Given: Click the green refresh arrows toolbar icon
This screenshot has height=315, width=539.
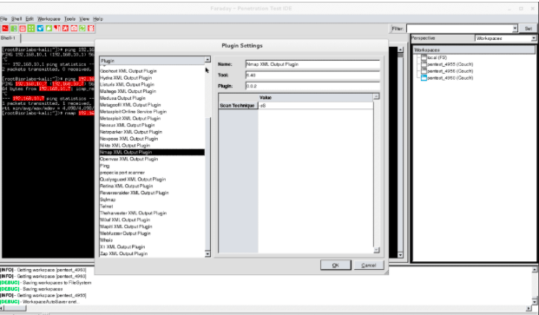Looking at the screenshot, I should tap(82, 28).
